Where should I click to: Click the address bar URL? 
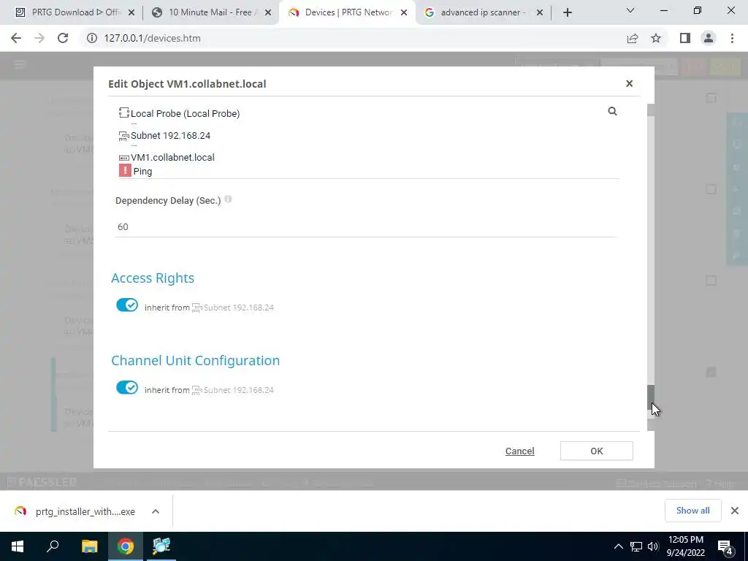(x=152, y=38)
